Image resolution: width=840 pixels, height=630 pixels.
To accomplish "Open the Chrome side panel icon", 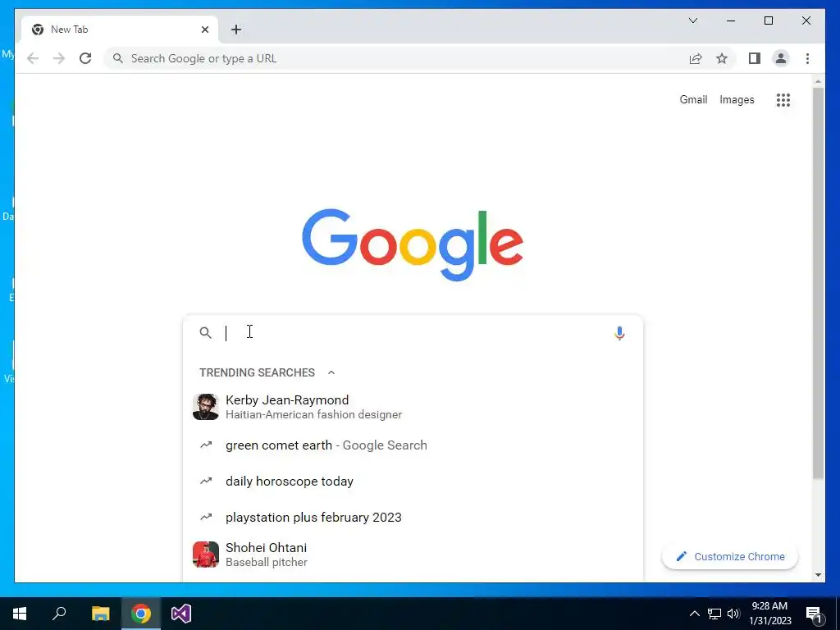I will 755,58.
